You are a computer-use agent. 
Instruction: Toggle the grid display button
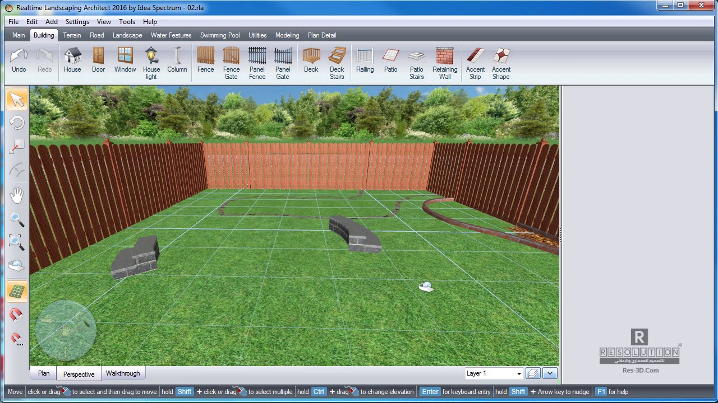(x=17, y=291)
